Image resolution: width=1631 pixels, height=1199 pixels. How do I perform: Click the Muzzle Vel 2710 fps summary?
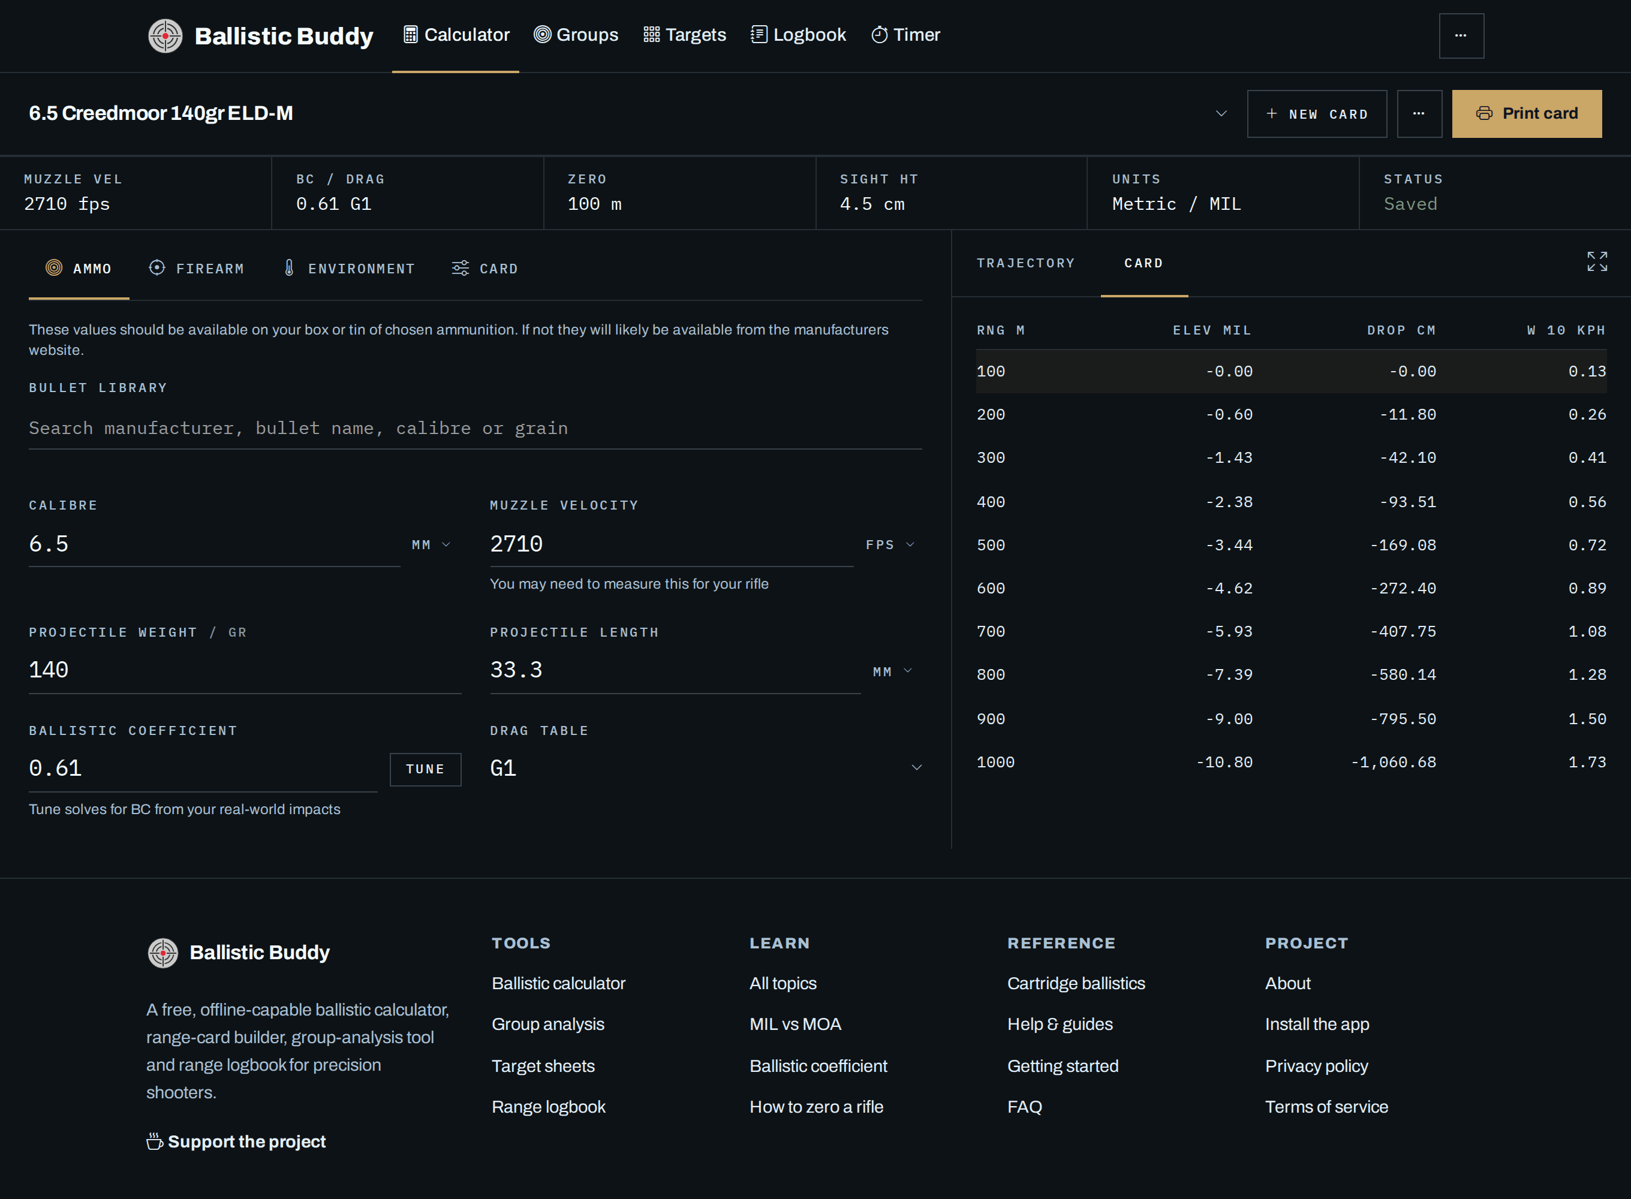(136, 193)
